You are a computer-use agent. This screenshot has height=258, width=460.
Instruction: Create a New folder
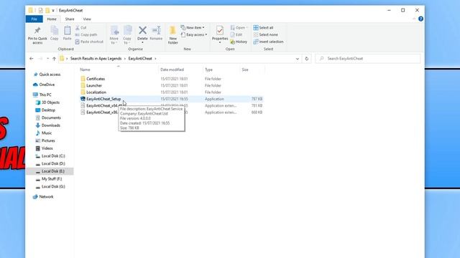pyautogui.click(x=172, y=35)
